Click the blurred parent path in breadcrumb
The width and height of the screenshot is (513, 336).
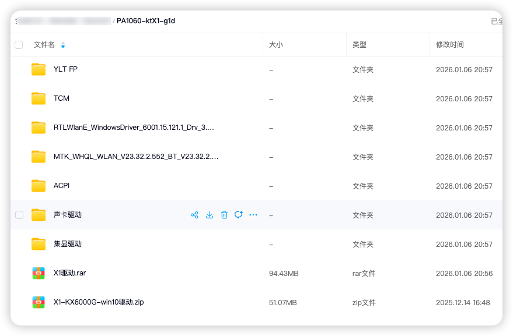point(63,21)
